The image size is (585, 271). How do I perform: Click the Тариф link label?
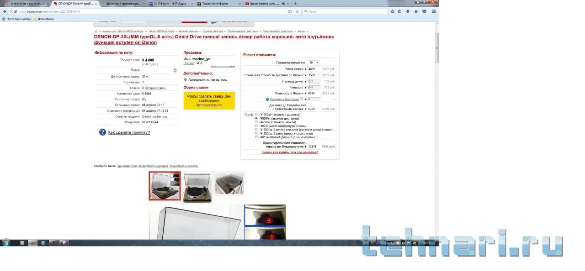click(249, 115)
